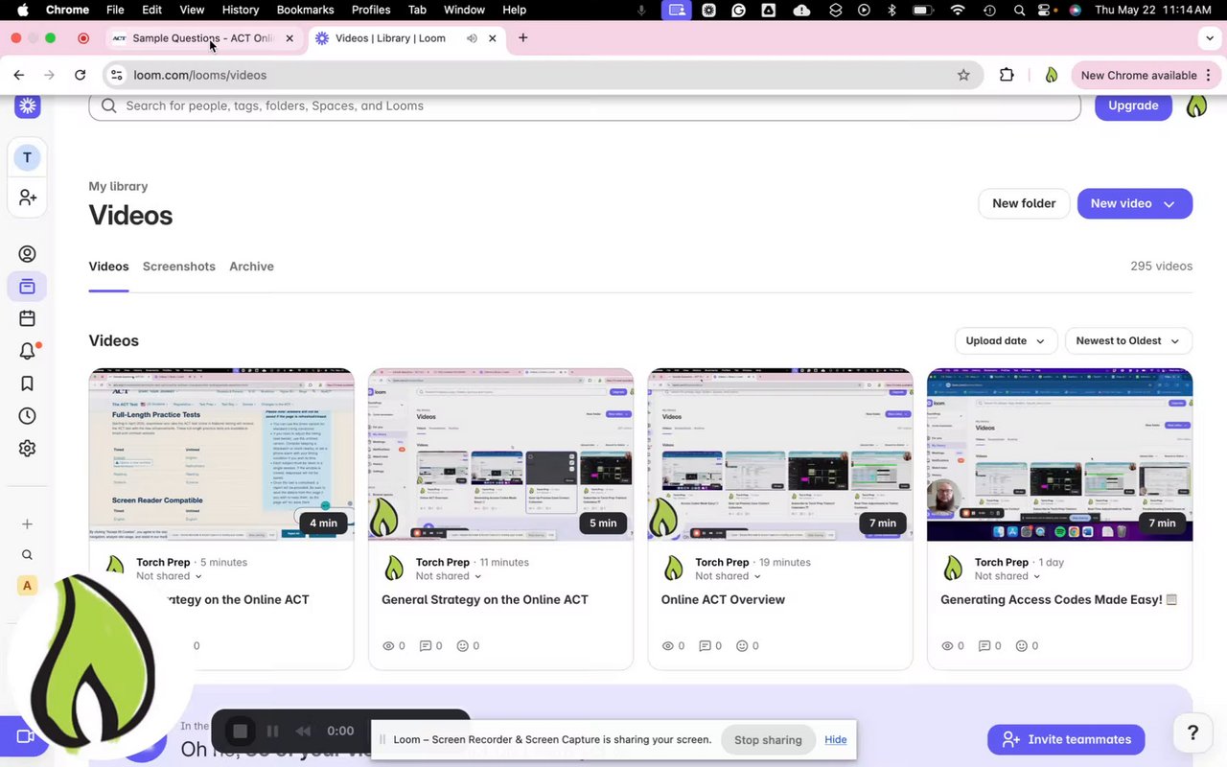Open the site information icon in the address bar
This screenshot has height=767, width=1227.
[x=116, y=75]
